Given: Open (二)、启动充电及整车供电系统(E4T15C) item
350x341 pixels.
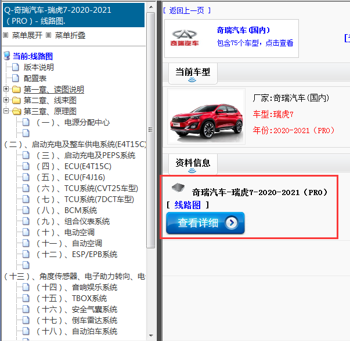Looking at the screenshot, I should 75,144.
